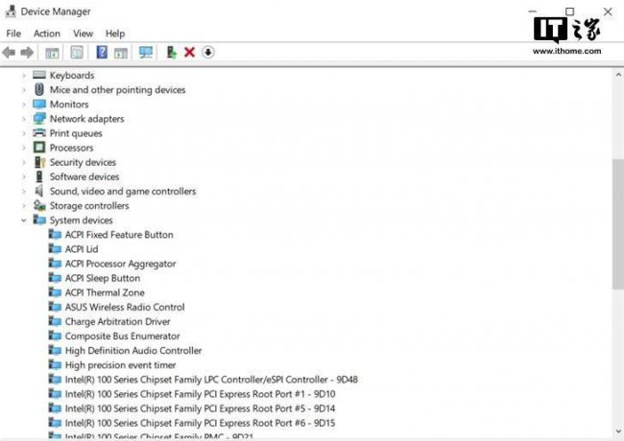Collapse the System devices category
The height and width of the screenshot is (441, 624).
[24, 220]
